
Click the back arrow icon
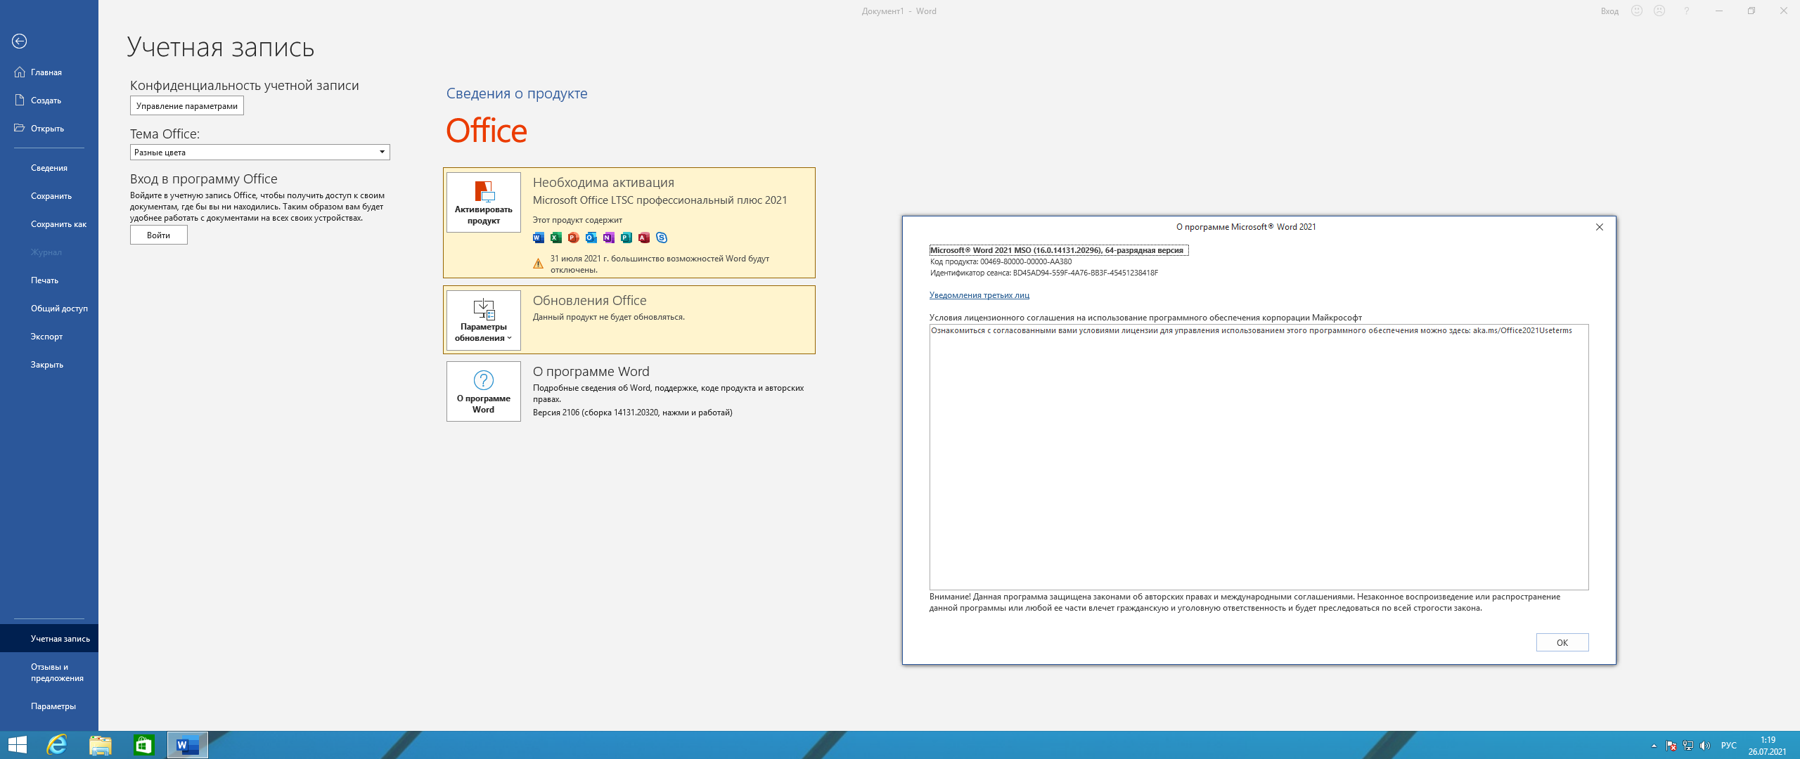(x=20, y=41)
